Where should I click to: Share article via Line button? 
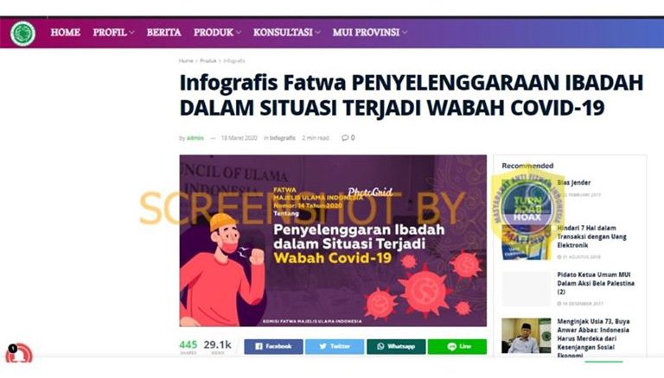point(457,346)
